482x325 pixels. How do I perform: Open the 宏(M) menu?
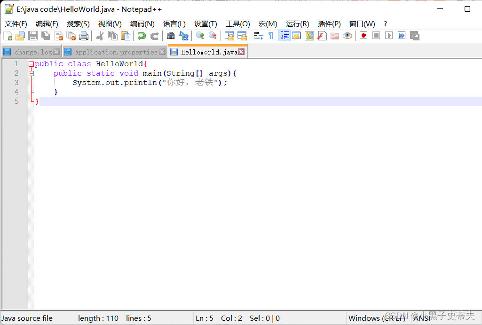[268, 24]
